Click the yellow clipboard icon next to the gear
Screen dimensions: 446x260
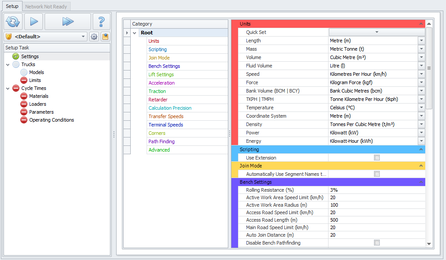pyautogui.click(x=105, y=37)
